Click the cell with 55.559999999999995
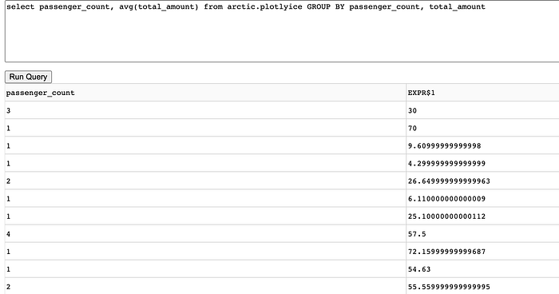Image resolution: width=559 pixels, height=294 pixels. pyautogui.click(x=482, y=287)
